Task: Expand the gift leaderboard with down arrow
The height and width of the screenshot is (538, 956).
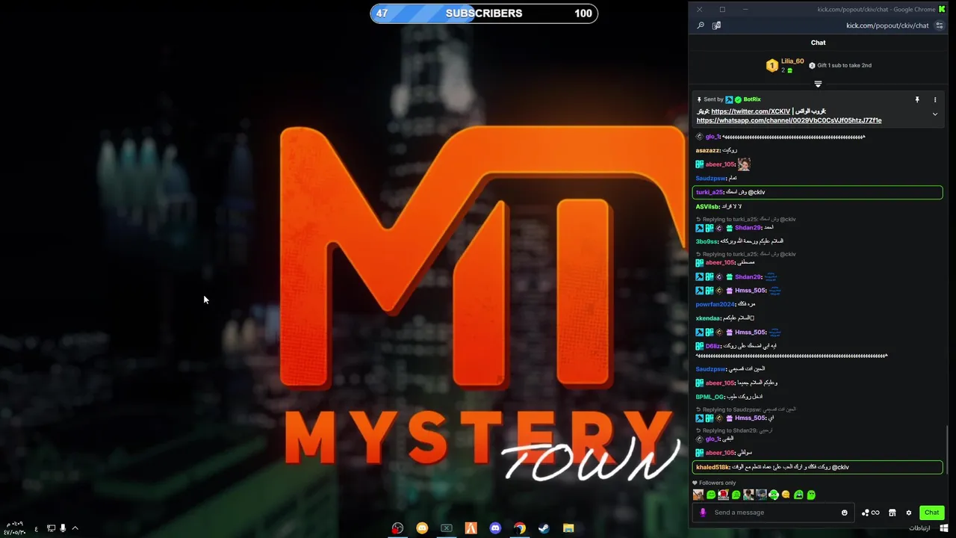Action: pos(818,84)
